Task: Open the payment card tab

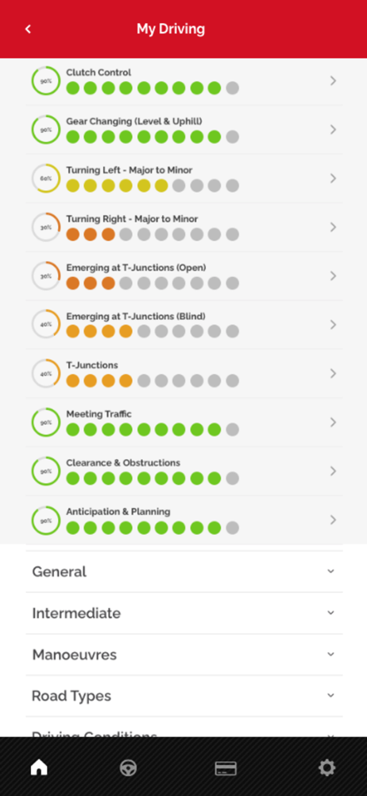Action: click(x=226, y=768)
